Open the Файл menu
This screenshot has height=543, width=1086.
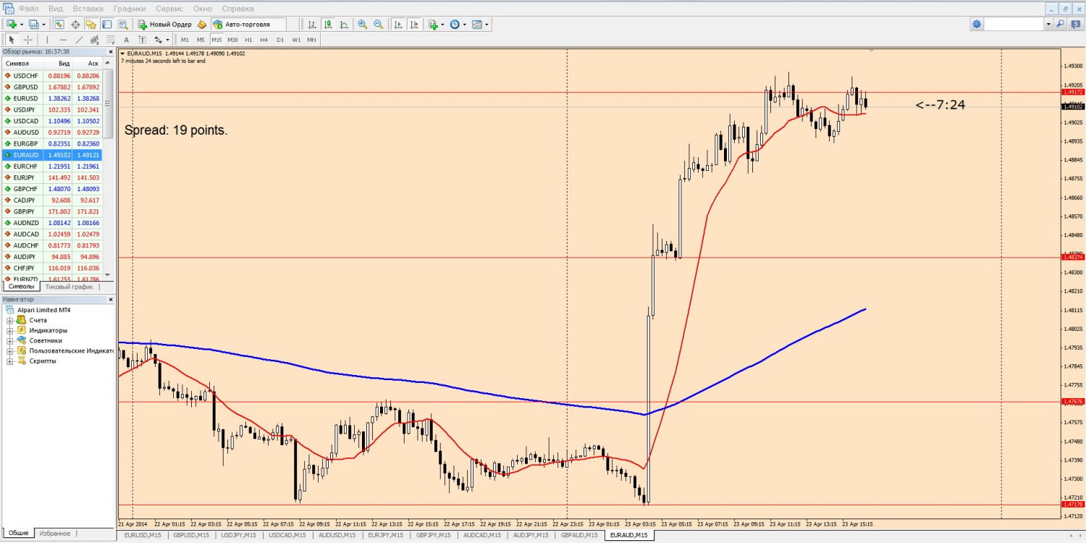click(29, 9)
